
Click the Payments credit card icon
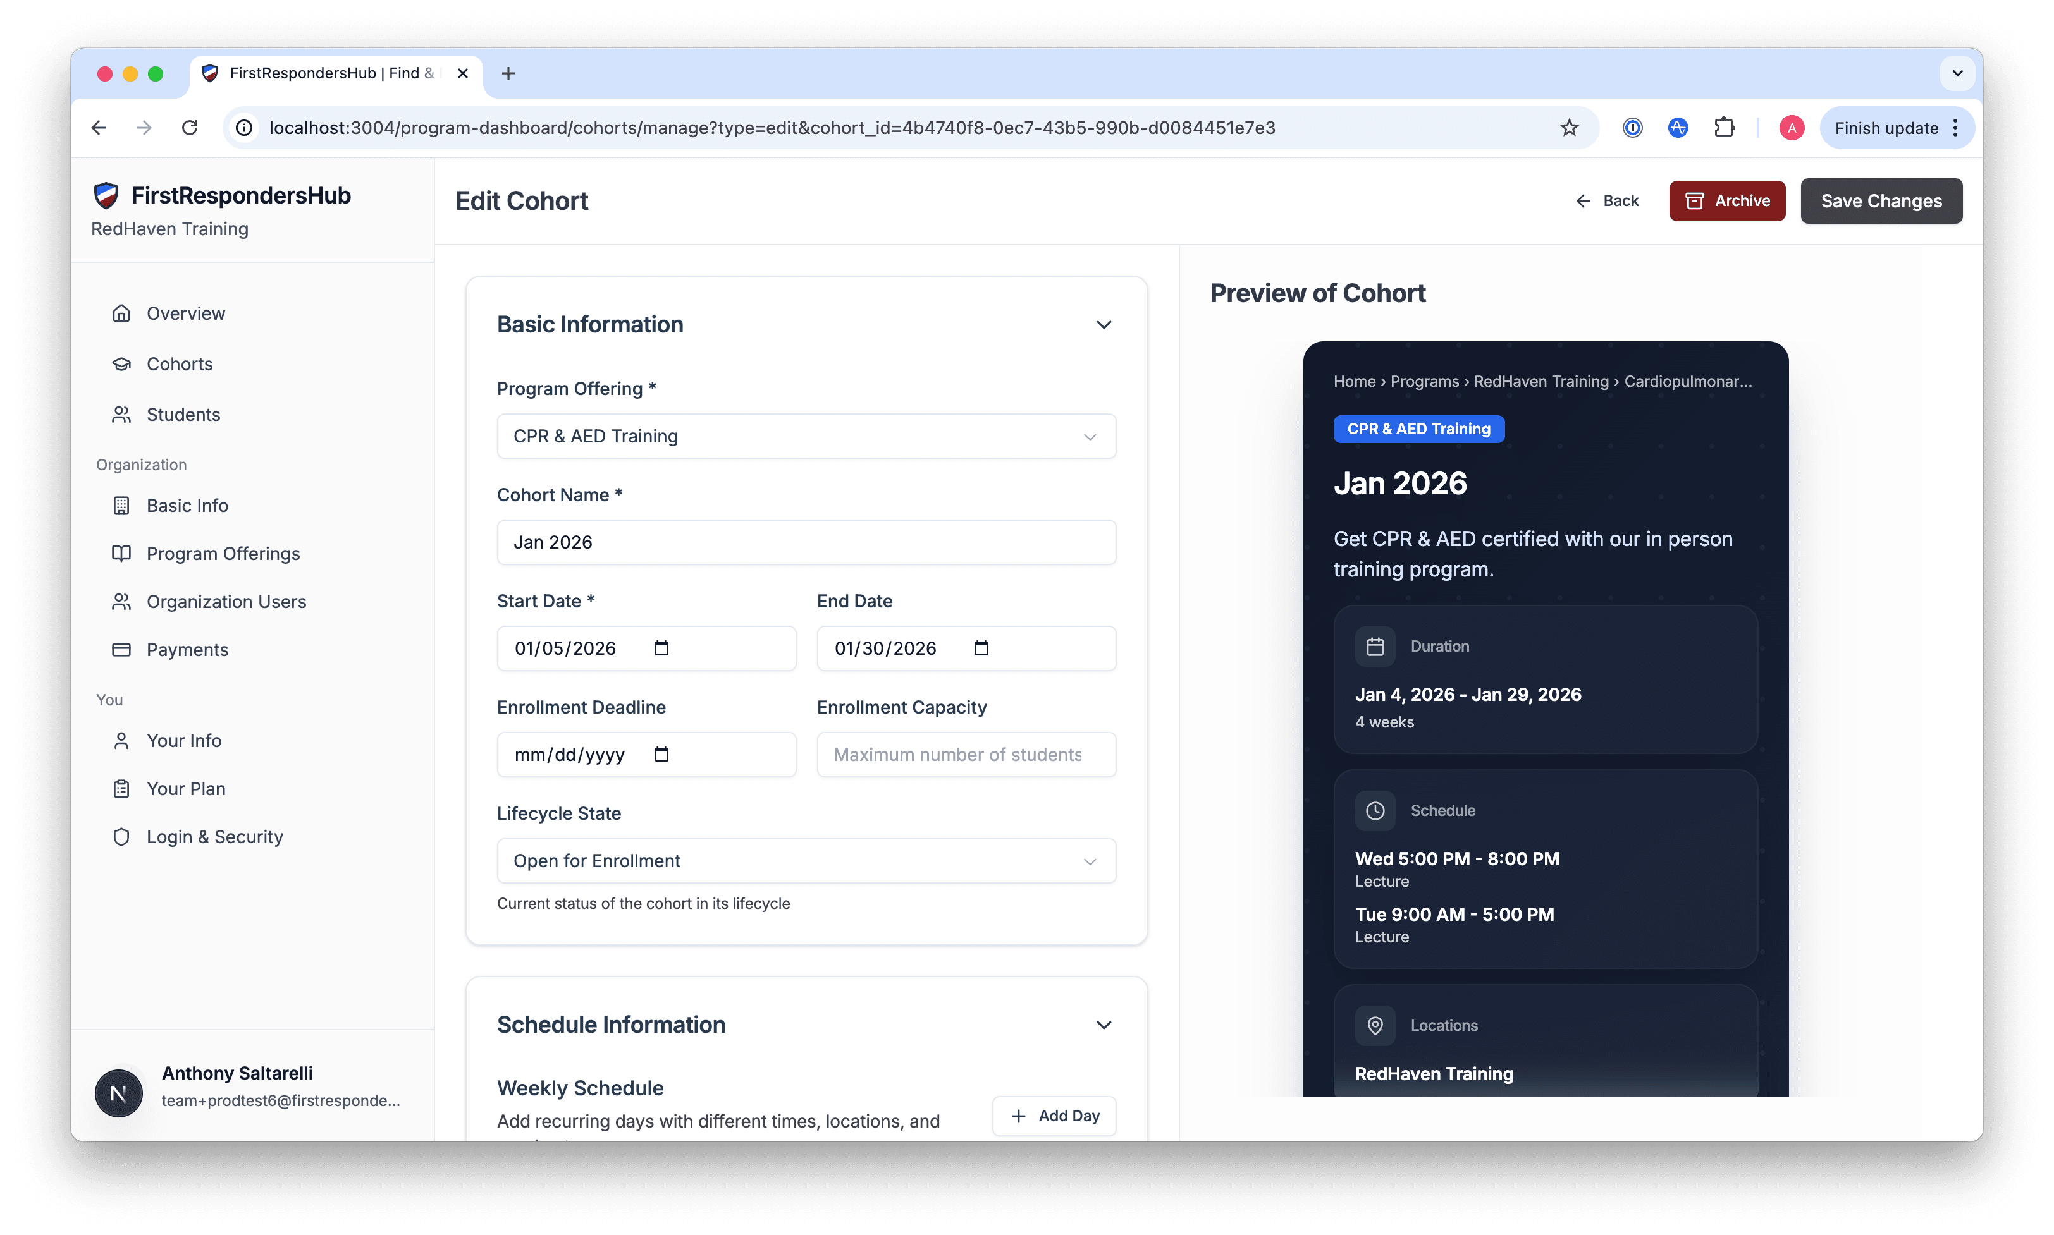point(121,649)
